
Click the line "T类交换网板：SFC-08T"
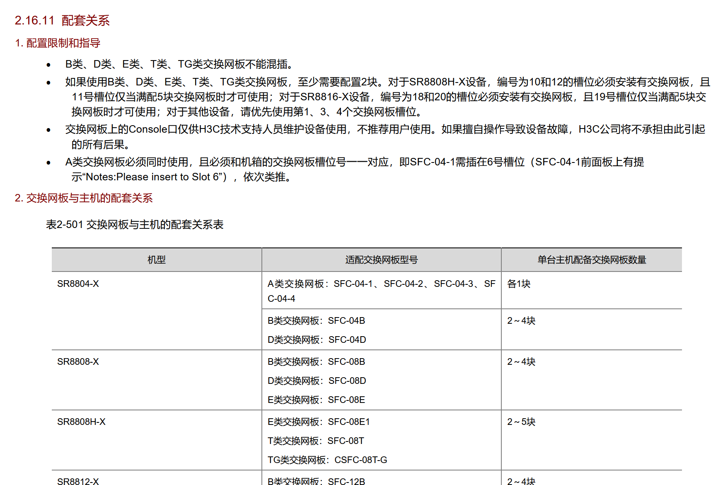click(316, 441)
